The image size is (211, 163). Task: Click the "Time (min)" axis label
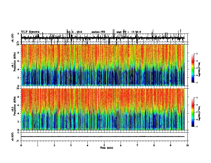pyautogui.click(x=107, y=148)
